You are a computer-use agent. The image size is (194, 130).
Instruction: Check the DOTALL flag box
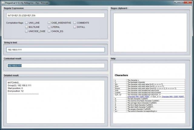pos(75,27)
